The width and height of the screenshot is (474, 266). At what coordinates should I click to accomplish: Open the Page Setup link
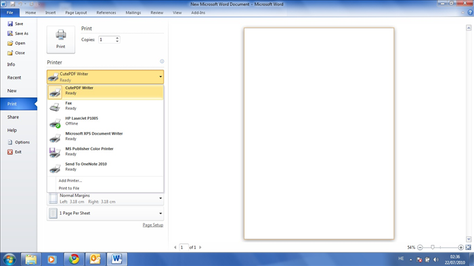[153, 225]
